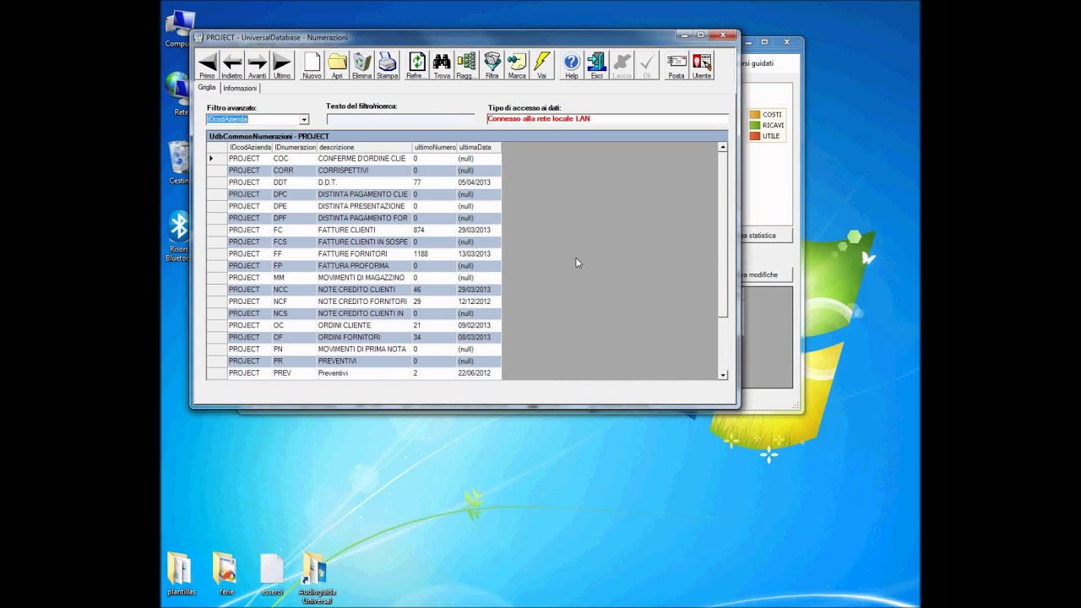This screenshot has height=608, width=1081.
Task: Click the Tipo di accesso ai dati field
Action: (x=607, y=119)
